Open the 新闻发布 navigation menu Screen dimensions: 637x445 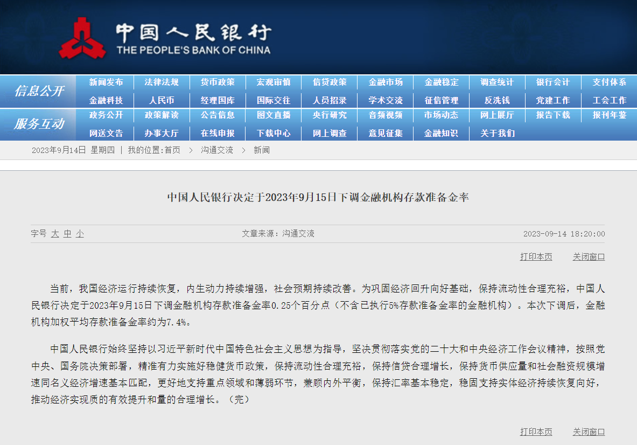click(107, 82)
